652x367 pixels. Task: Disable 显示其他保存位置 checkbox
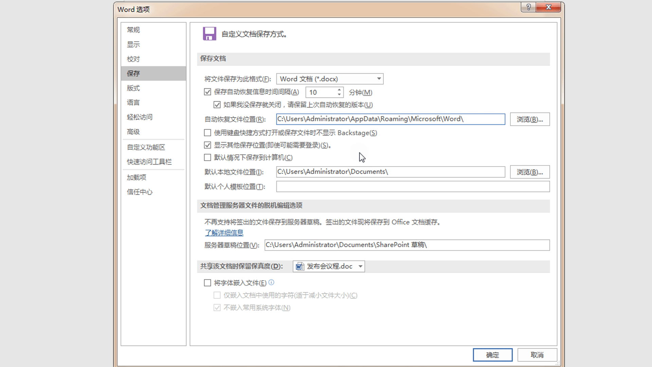[x=207, y=145]
